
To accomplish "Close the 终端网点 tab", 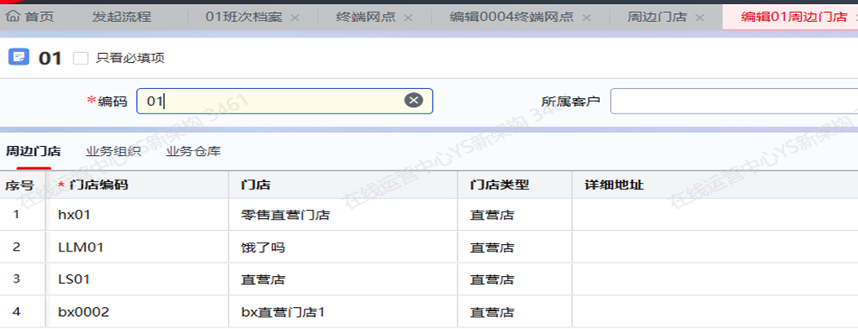I will point(408,17).
